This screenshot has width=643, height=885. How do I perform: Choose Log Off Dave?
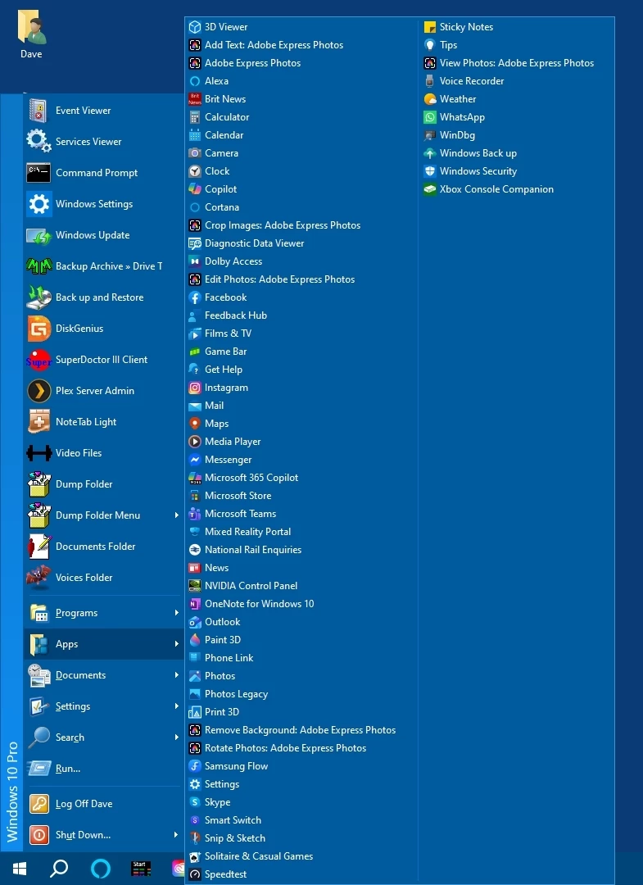pos(104,804)
